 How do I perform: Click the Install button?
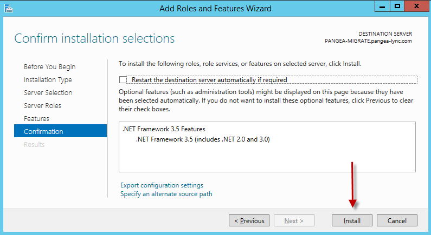pos(352,220)
